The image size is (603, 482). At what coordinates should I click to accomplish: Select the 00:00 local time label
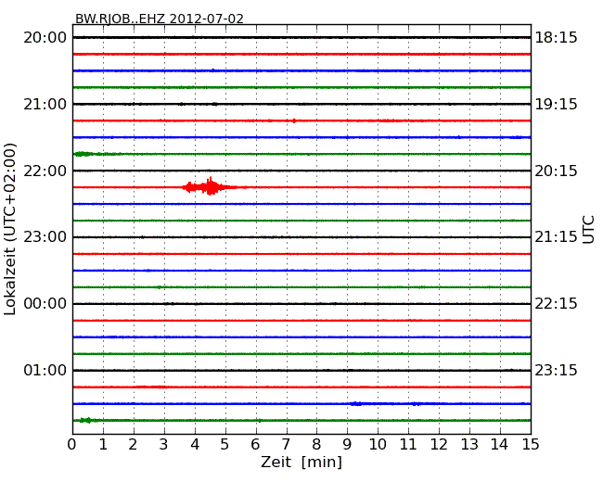click(45, 304)
